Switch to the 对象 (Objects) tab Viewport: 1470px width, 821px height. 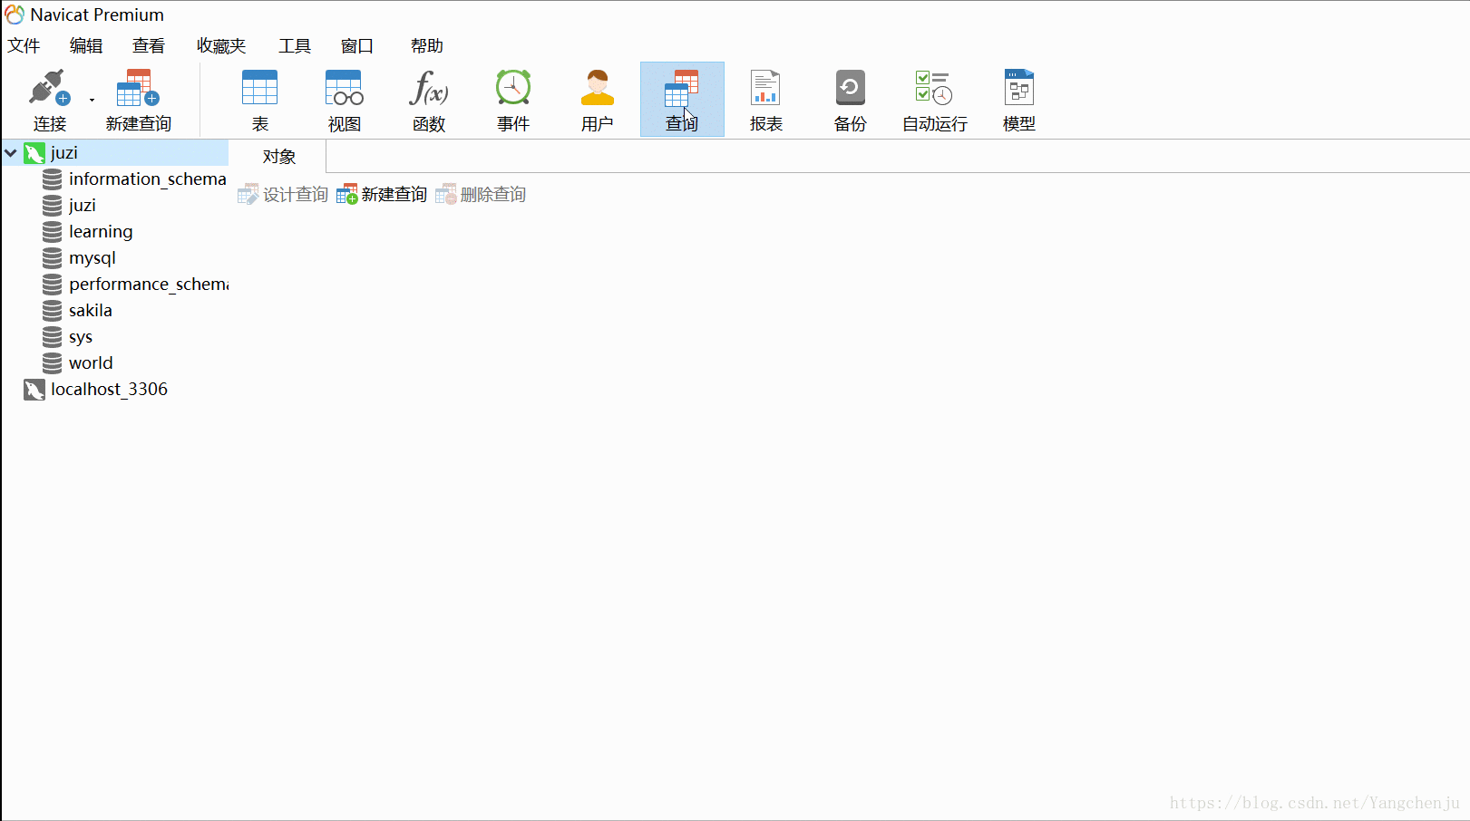click(x=277, y=156)
